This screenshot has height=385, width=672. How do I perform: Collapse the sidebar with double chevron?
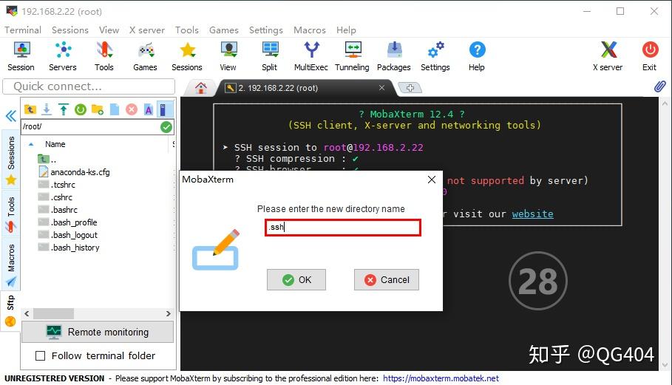(x=10, y=116)
